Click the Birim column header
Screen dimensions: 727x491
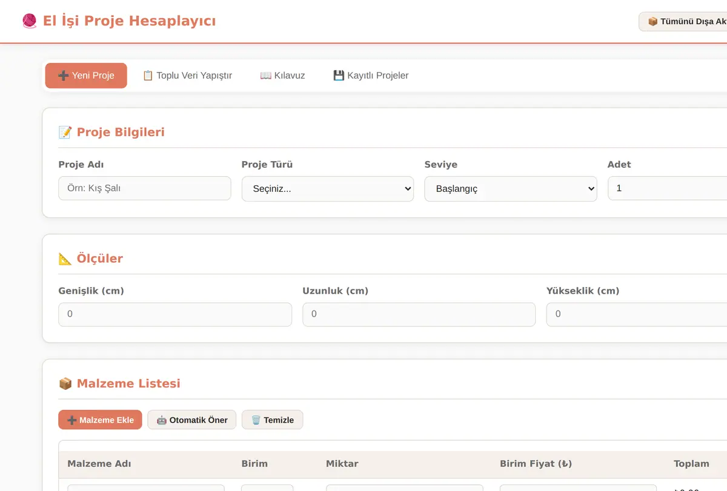point(254,464)
